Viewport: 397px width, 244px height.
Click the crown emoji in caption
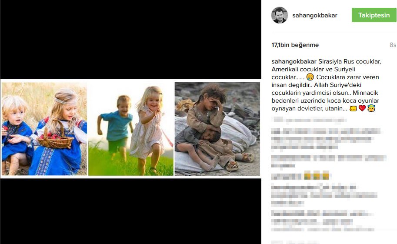point(353,108)
